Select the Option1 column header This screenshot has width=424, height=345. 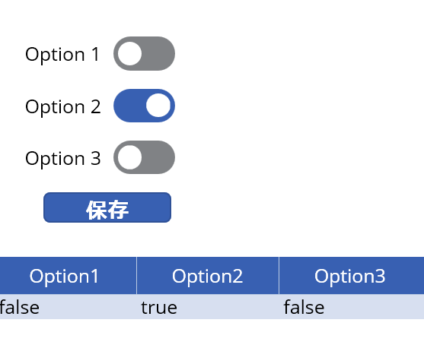tap(68, 276)
